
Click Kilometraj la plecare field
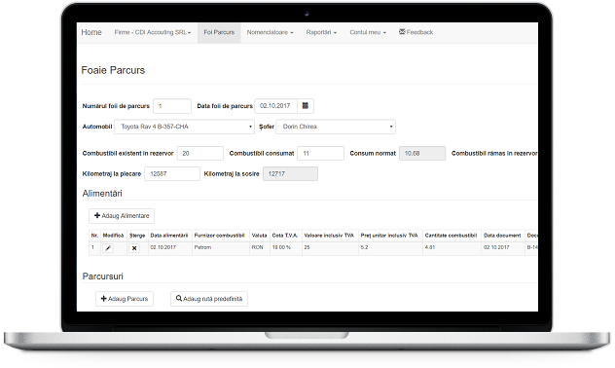coord(172,174)
